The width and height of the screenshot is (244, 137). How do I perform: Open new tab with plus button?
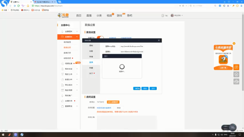pyautogui.click(x=59, y=2)
